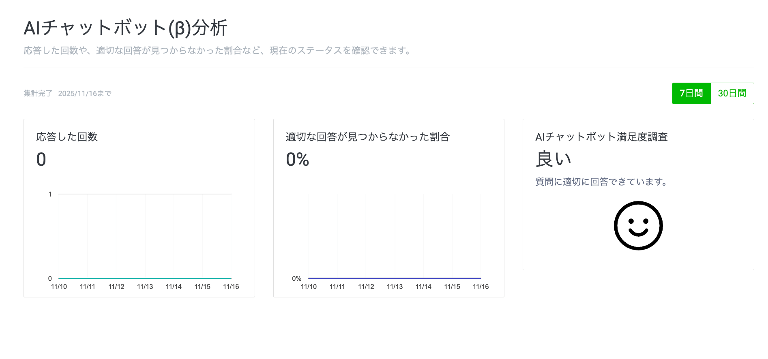Select the 適切な回答が見つからなかった割合 card heading

(x=367, y=137)
